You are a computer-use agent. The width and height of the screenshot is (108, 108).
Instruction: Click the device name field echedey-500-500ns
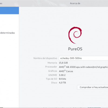pos(83,58)
